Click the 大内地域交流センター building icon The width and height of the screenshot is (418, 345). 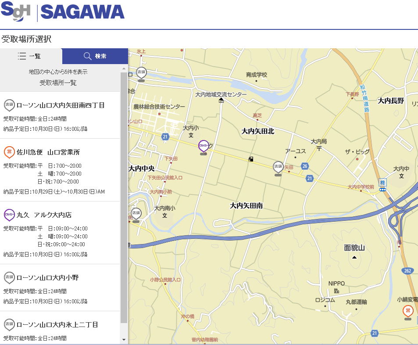tap(221, 101)
